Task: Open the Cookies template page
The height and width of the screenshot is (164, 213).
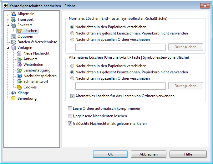Action: pos(30,87)
